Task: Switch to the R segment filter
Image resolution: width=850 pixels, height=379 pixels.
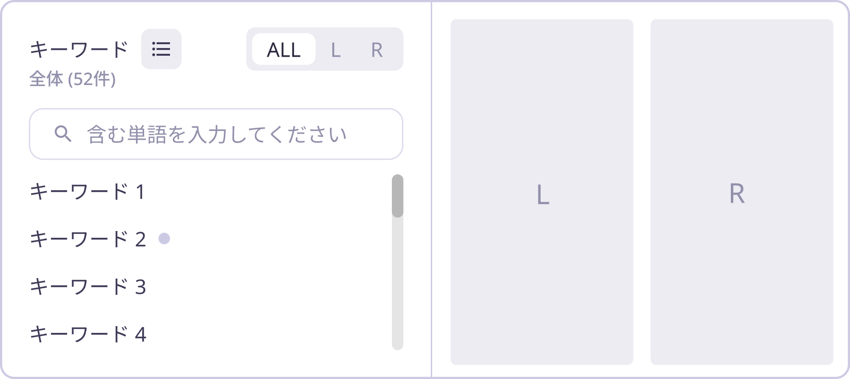Action: 376,49
